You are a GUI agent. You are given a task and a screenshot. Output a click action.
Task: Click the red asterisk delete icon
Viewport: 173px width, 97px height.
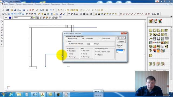pos(30,10)
